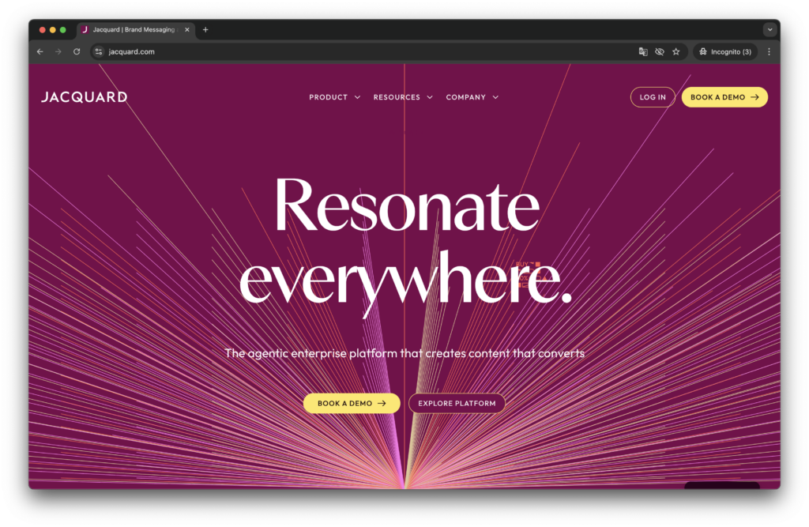Expand the Company dropdown menu
The height and width of the screenshot is (527, 809).
472,97
